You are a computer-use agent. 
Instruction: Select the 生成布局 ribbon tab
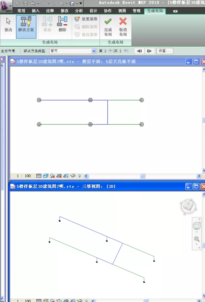click(155, 11)
